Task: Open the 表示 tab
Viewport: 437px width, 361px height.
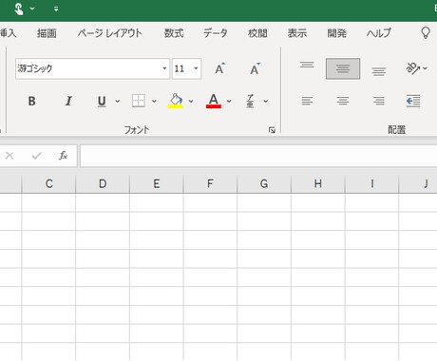Action: tap(297, 33)
